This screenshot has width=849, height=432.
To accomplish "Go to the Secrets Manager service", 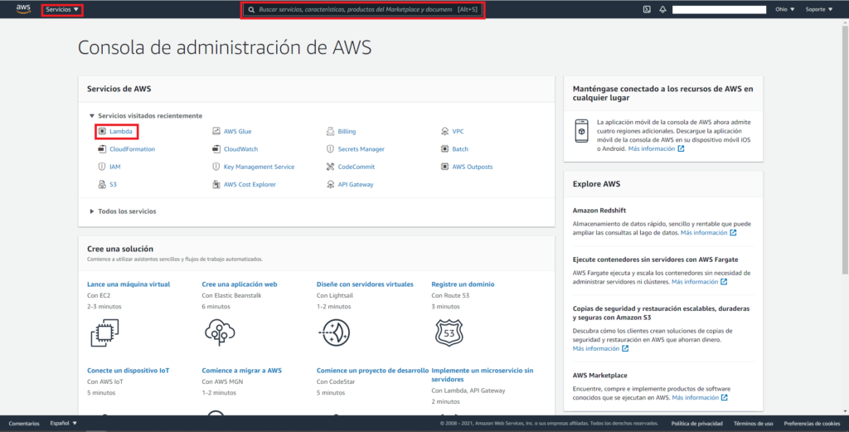I will click(361, 149).
